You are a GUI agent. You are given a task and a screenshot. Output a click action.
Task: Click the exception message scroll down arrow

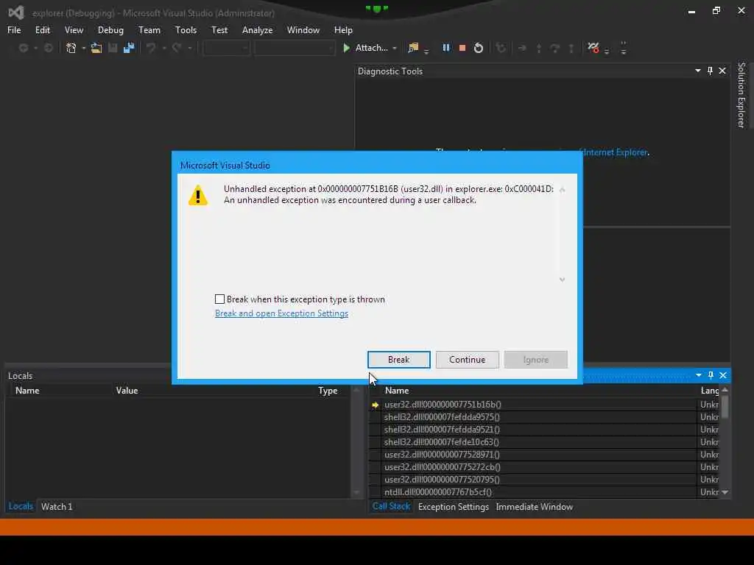coord(562,280)
